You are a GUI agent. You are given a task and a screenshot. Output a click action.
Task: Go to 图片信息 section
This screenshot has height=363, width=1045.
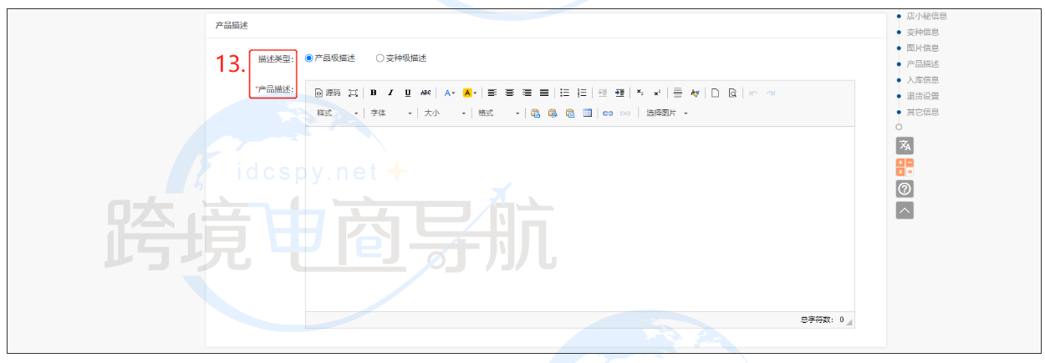tap(922, 48)
